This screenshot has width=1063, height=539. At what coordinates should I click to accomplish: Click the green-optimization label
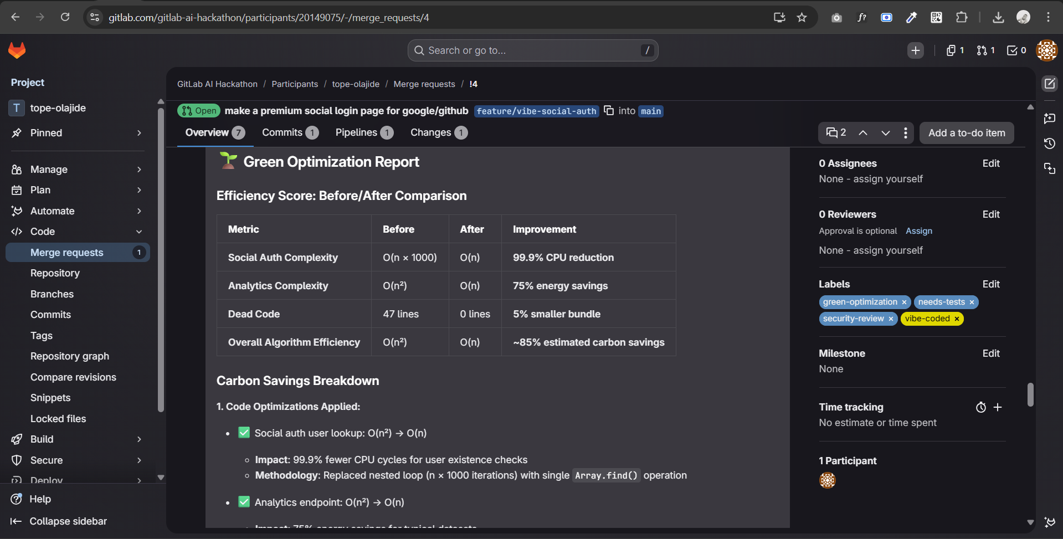pyautogui.click(x=860, y=302)
